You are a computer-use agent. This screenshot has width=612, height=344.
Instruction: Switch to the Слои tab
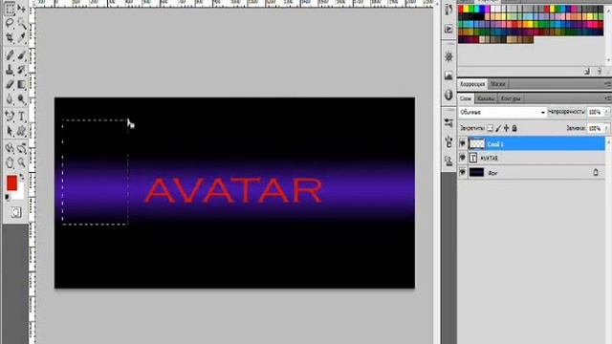(x=466, y=98)
